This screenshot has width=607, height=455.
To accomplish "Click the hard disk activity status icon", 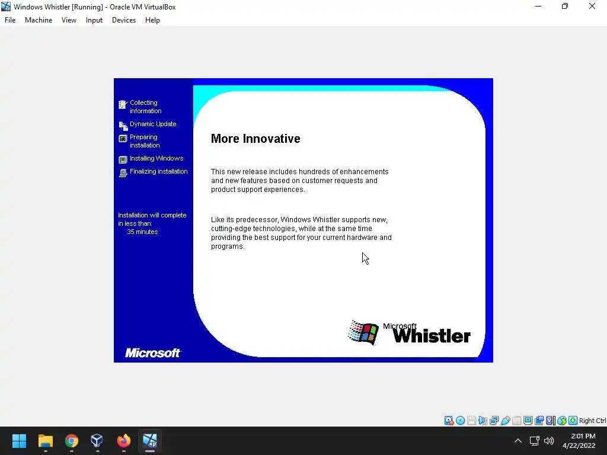I will pyautogui.click(x=449, y=421).
